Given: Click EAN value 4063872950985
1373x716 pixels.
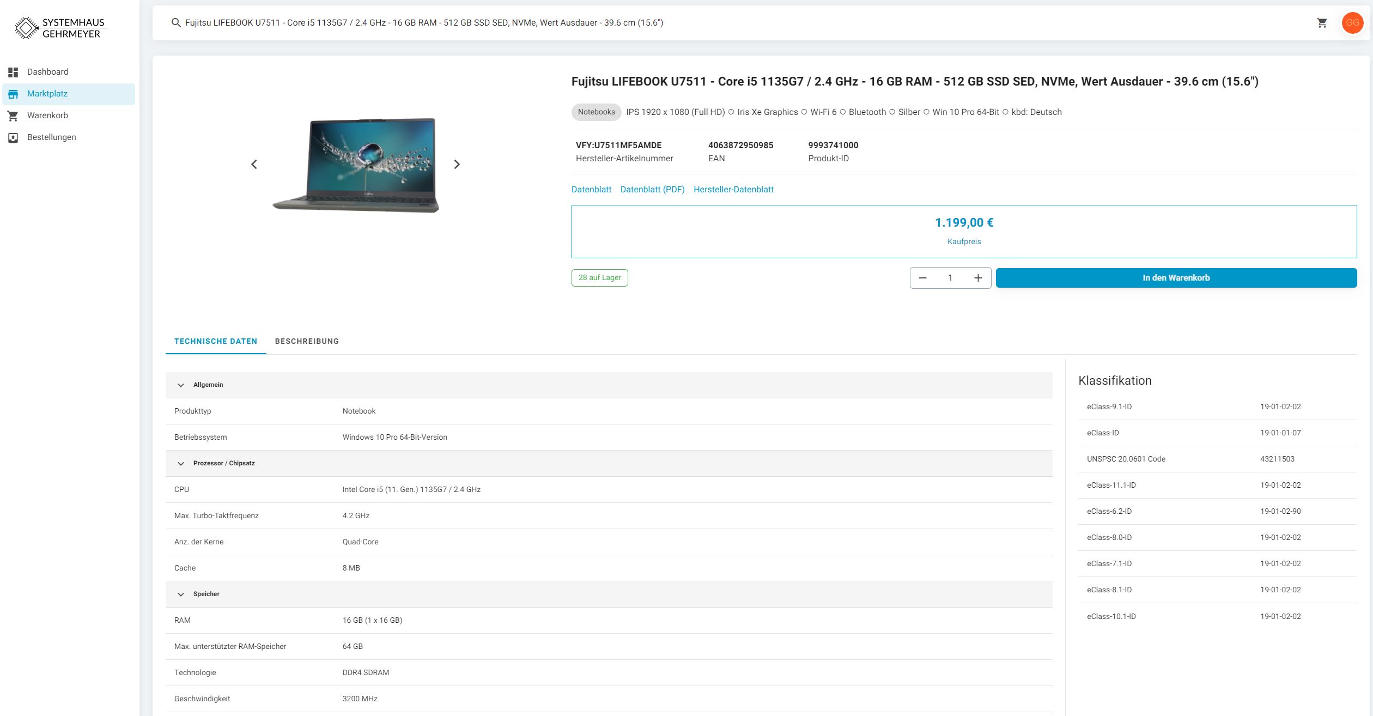Looking at the screenshot, I should click(x=740, y=145).
